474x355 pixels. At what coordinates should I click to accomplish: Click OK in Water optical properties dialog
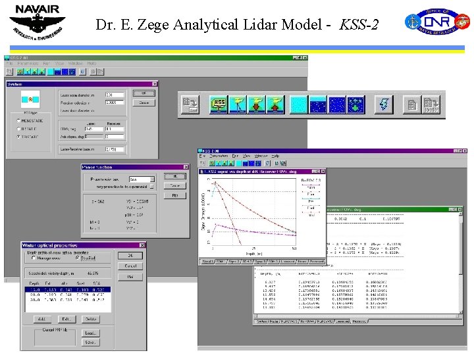tap(130, 256)
